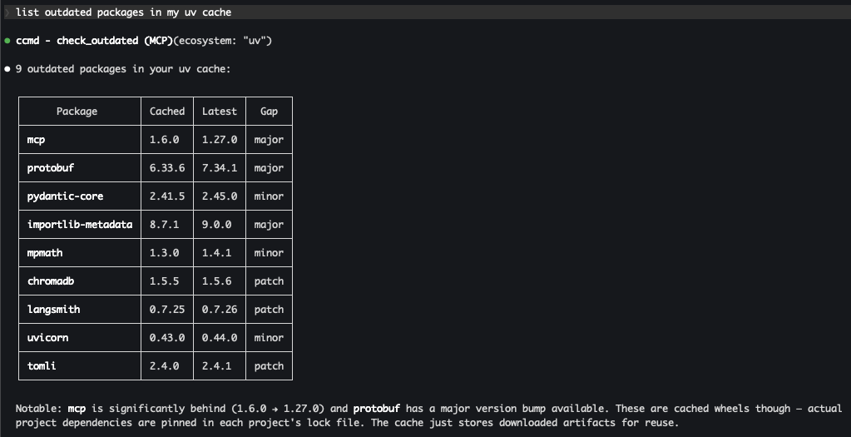Click the prompt chevron at the top
Image resolution: width=851 pixels, height=437 pixels.
tap(7, 12)
